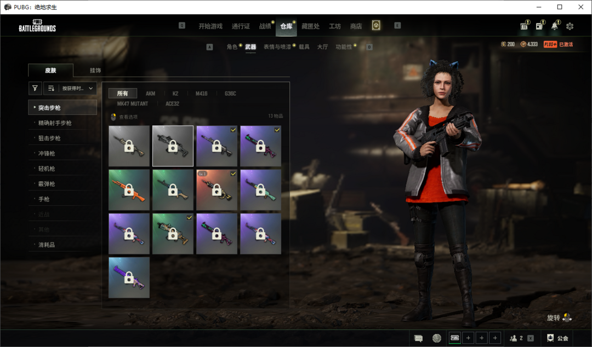Expand the 霰弹枪 category

[x=62, y=184]
